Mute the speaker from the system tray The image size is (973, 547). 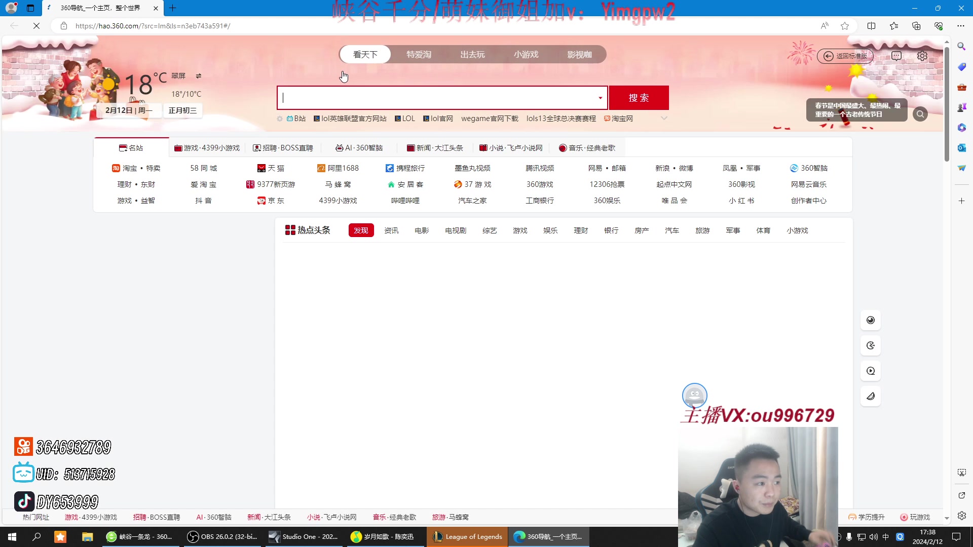(x=873, y=536)
